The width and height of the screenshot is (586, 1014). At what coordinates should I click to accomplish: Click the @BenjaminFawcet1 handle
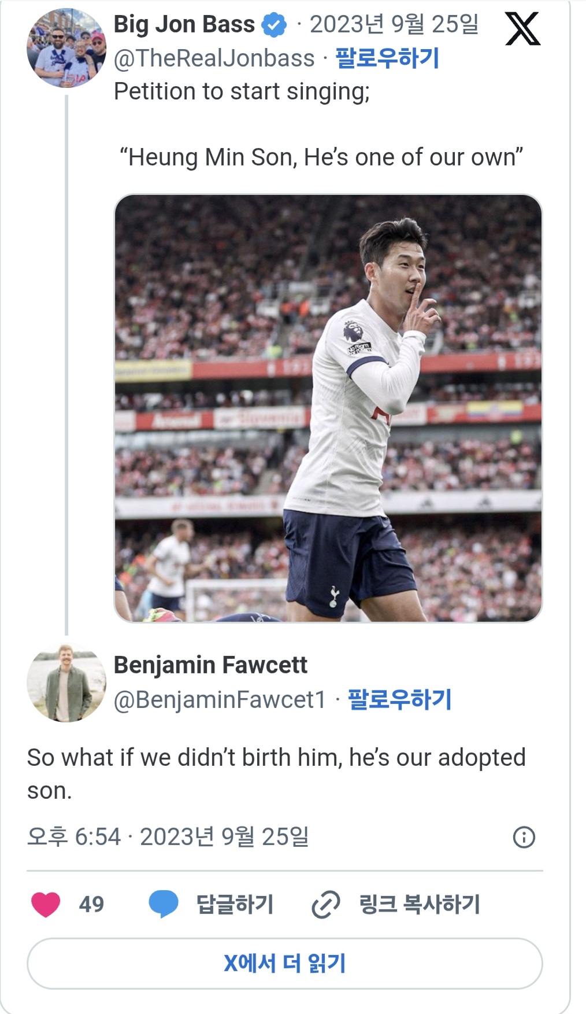220,700
